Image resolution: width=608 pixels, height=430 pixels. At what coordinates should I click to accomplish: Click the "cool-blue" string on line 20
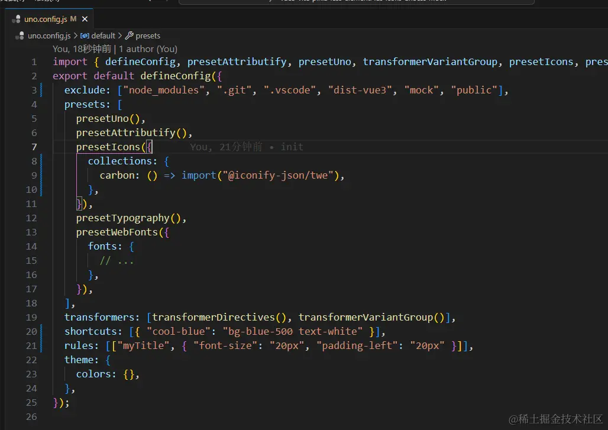(x=179, y=332)
